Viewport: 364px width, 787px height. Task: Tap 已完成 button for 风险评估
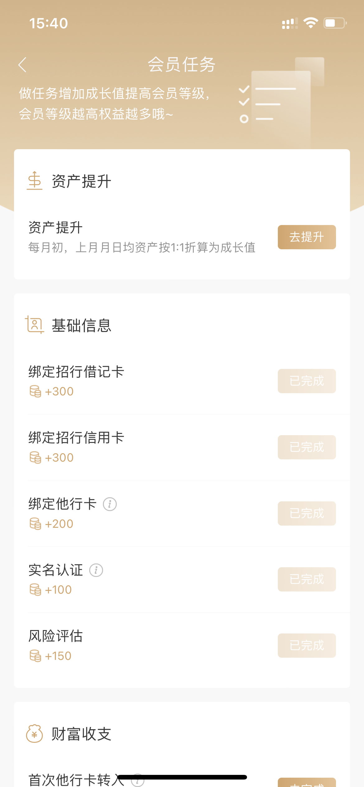point(307,646)
